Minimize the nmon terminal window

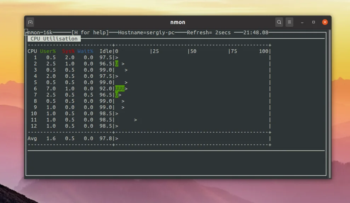pos(302,22)
